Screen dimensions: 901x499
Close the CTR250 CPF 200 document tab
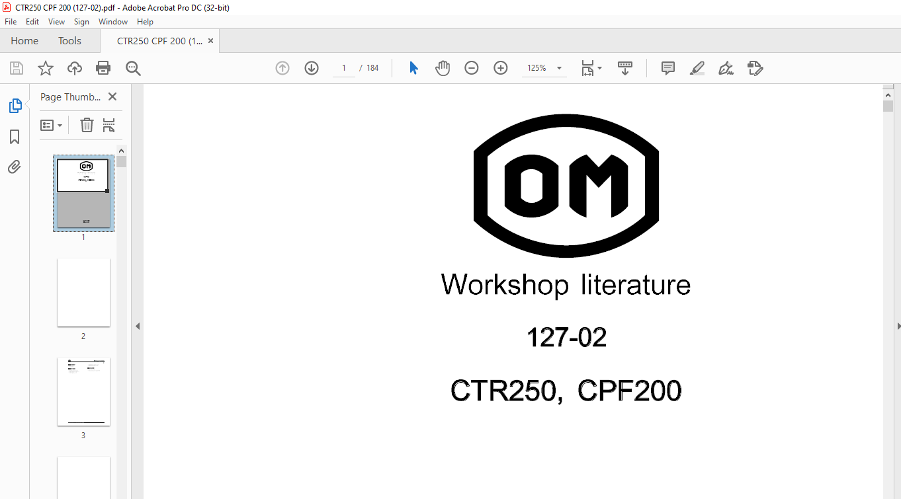coord(211,40)
